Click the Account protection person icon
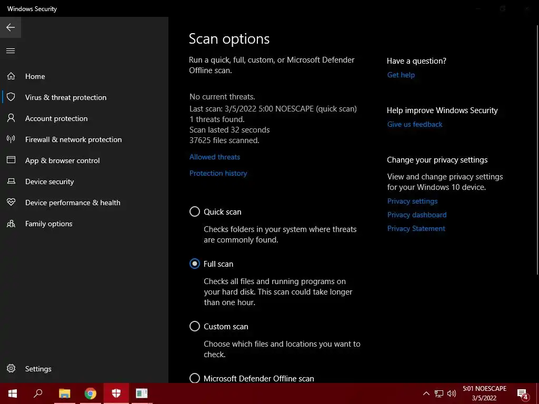 pos(11,118)
